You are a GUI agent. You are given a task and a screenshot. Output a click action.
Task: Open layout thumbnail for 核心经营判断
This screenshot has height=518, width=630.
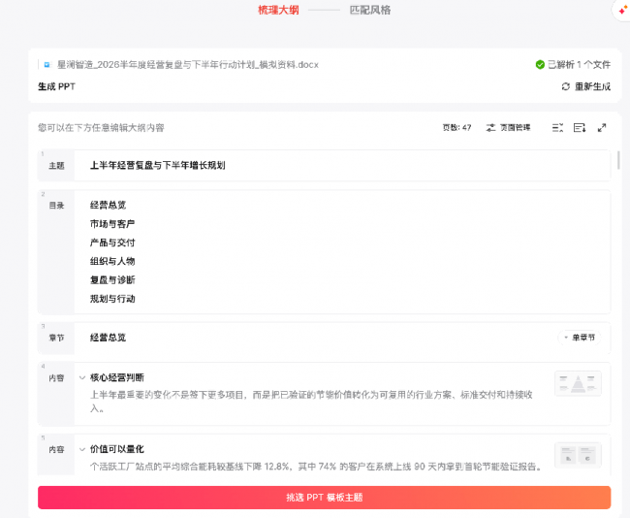tap(578, 383)
